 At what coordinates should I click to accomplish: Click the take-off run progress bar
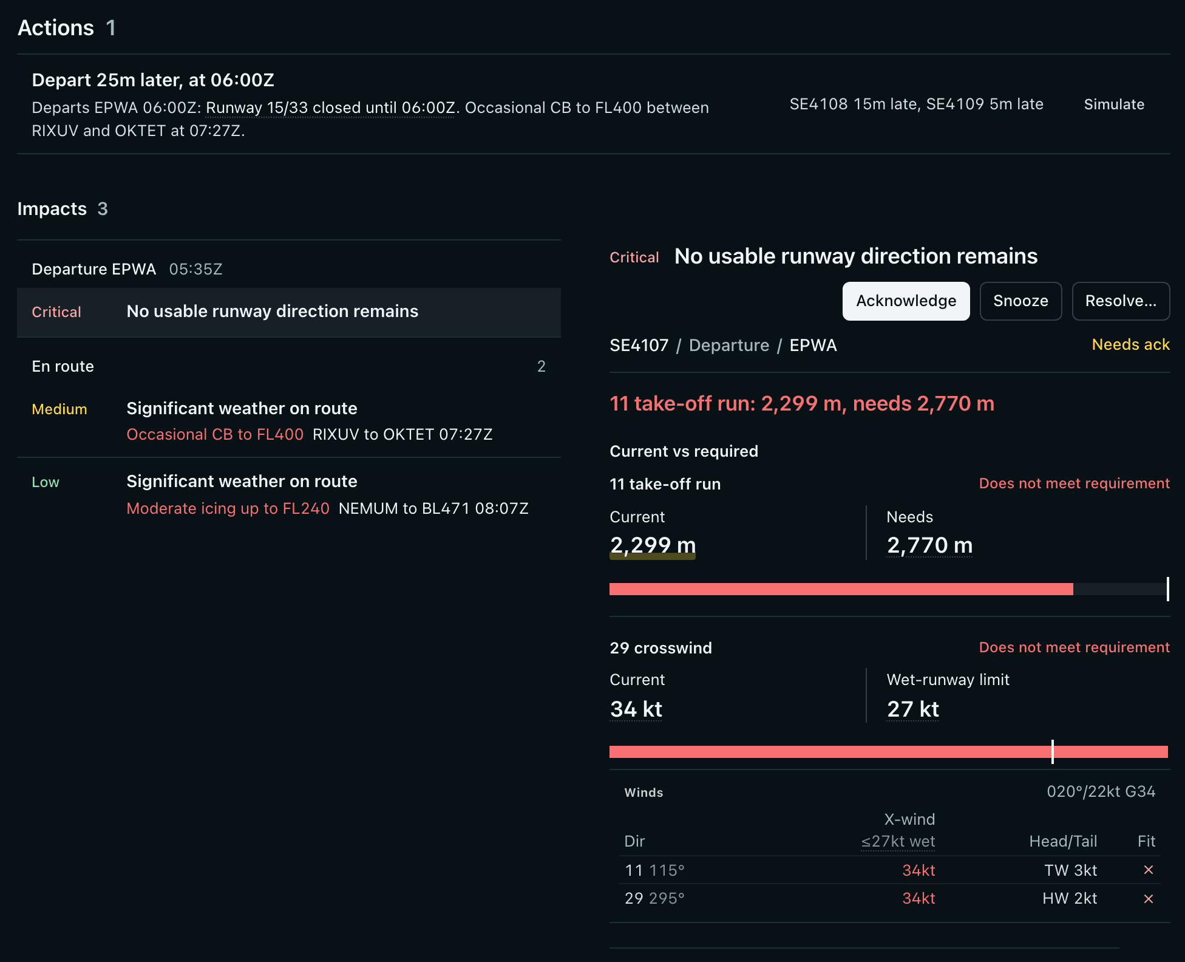tap(889, 588)
